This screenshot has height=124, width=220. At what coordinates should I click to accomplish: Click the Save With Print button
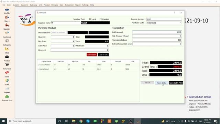tap(176, 83)
